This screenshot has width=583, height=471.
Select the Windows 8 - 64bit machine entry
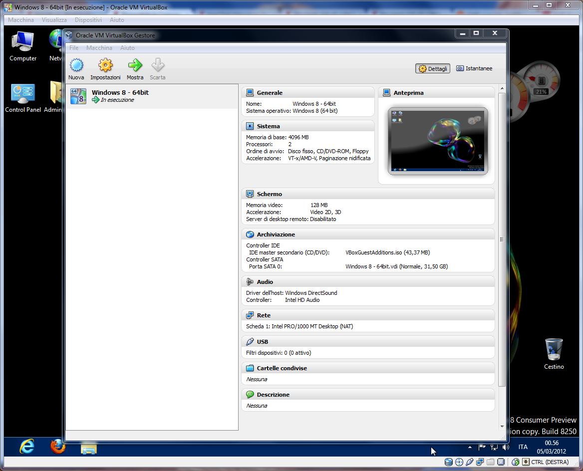(x=152, y=96)
